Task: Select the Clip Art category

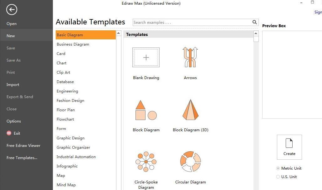Action: tap(64, 72)
